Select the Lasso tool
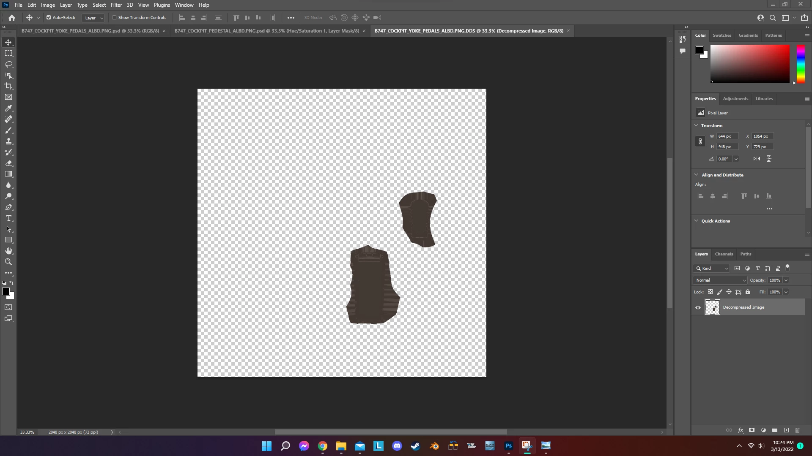The image size is (812, 456). point(8,64)
